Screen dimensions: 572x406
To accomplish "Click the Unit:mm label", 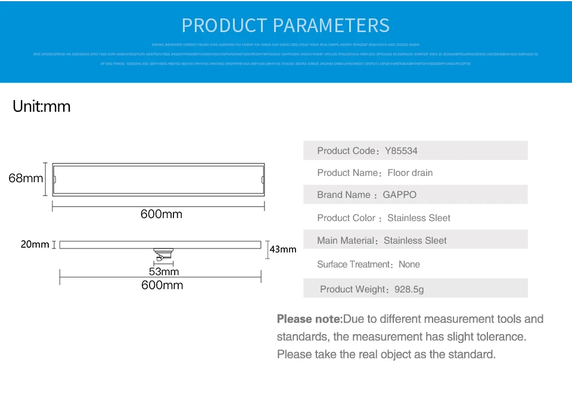I will pos(42,106).
